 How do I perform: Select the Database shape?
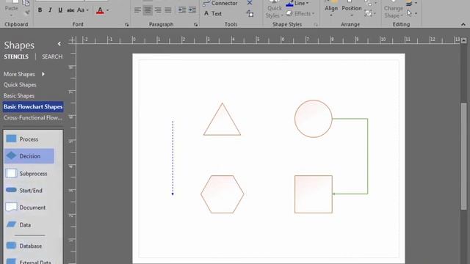pyautogui.click(x=23, y=246)
